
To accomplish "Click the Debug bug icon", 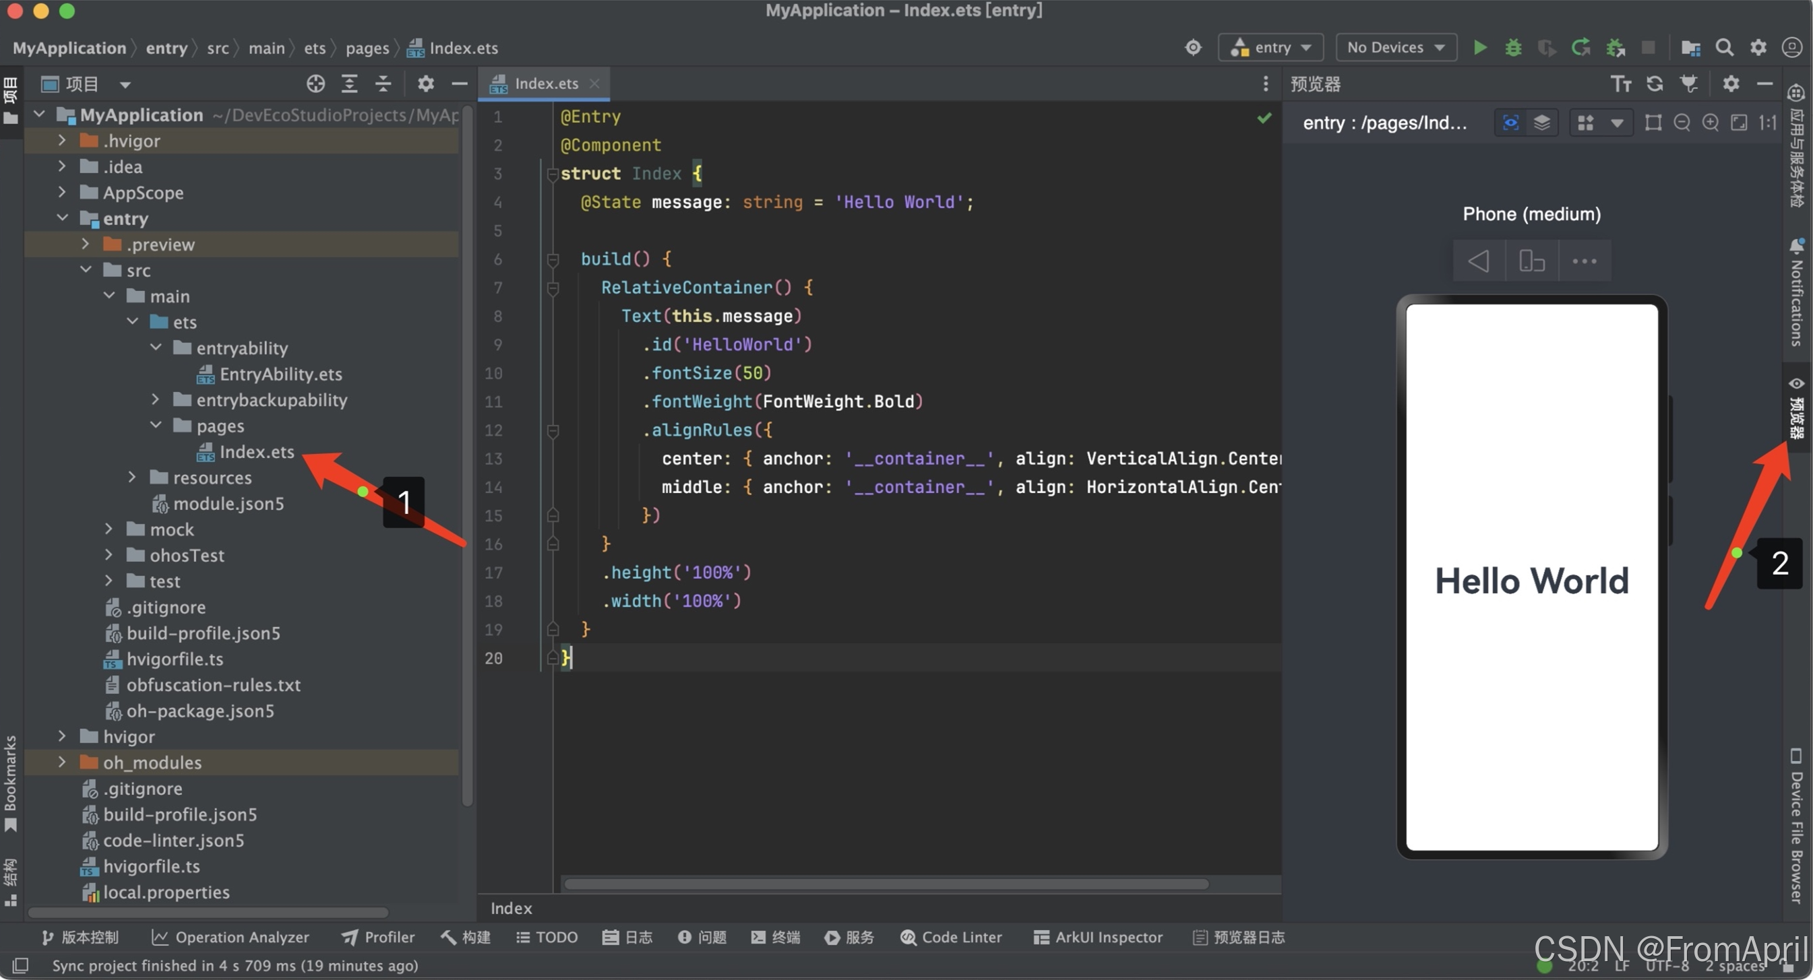I will (x=1513, y=47).
